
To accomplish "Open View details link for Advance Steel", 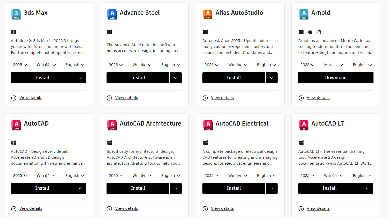I will click(126, 98).
